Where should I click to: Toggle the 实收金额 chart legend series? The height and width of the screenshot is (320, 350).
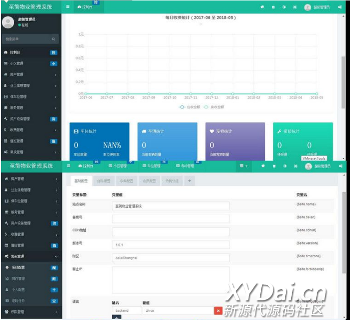click(214, 107)
